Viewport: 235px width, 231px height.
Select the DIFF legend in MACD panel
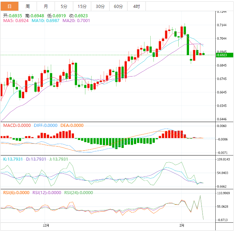coord(45,125)
